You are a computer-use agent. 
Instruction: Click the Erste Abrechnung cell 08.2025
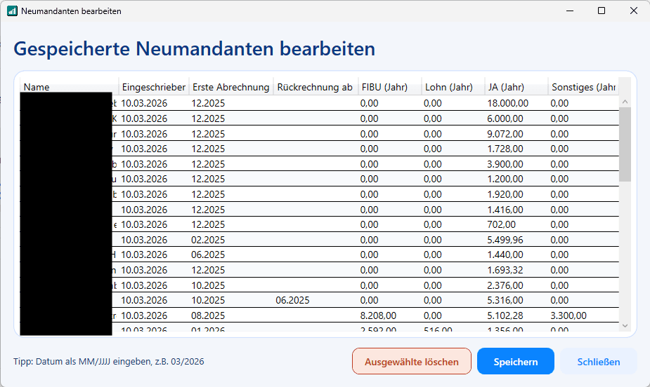231,315
